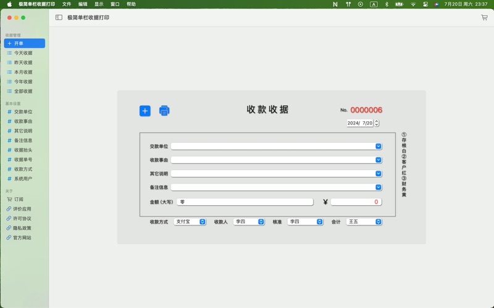Expand the 交款单位 combo box arrow
This screenshot has width=494, height=308.
pos(378,147)
